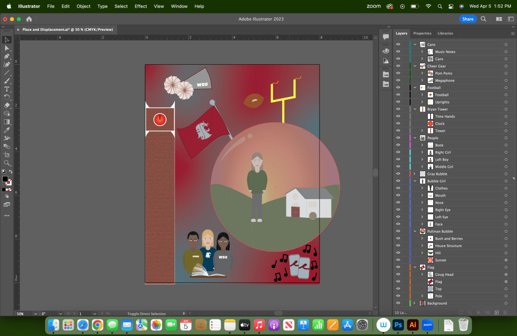Select the Gradient tool
517x336 pixels.
(x=7, y=122)
